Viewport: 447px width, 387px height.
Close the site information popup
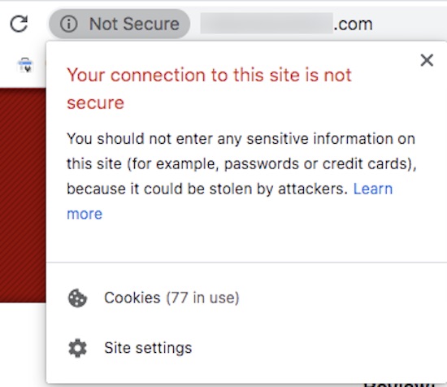click(427, 60)
